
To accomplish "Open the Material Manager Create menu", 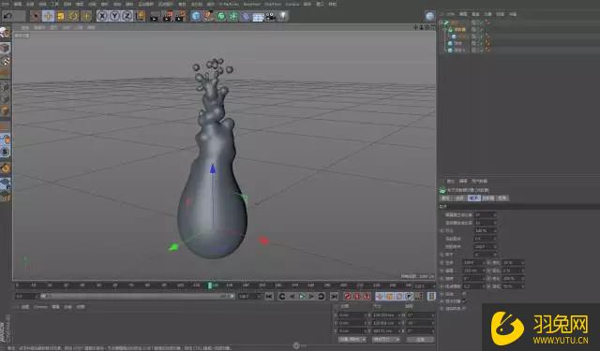I will click(25, 307).
